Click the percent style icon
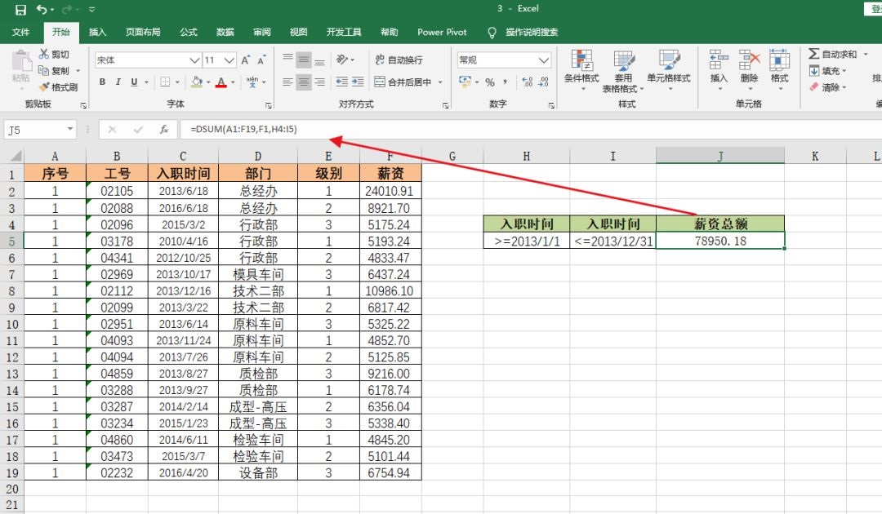 [x=490, y=82]
